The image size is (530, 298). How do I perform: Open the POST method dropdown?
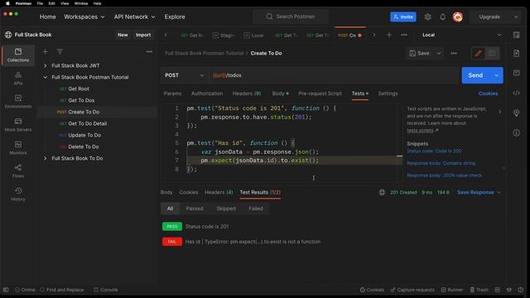coord(185,75)
